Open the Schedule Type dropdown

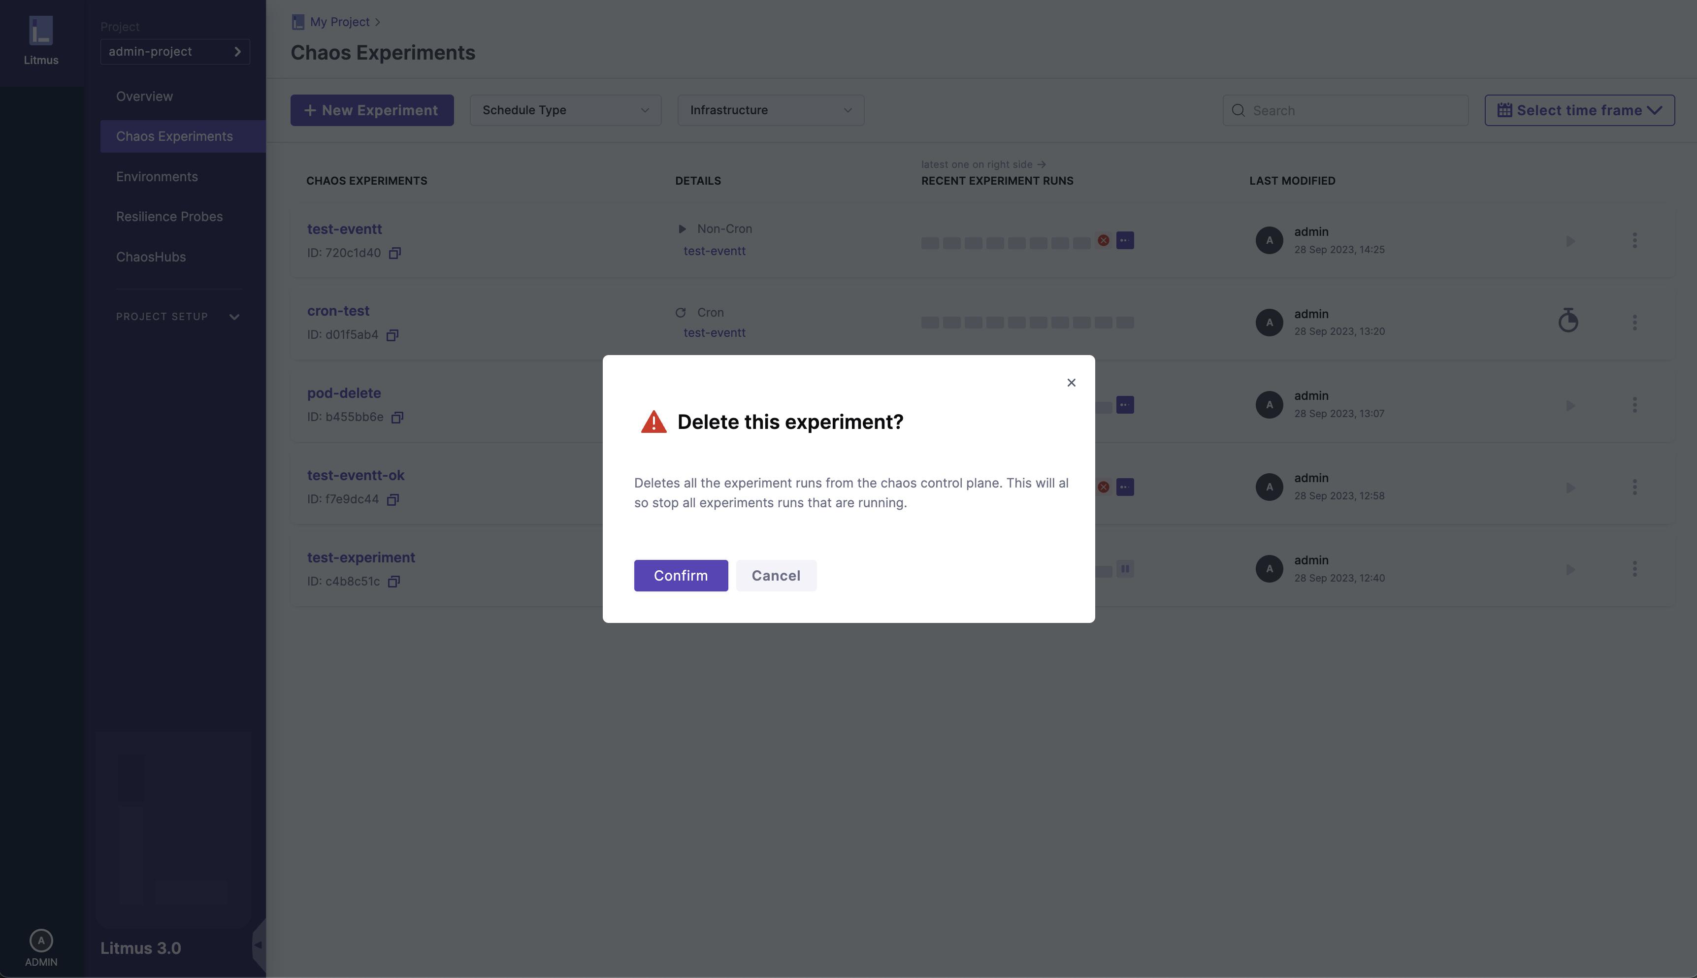coord(565,110)
